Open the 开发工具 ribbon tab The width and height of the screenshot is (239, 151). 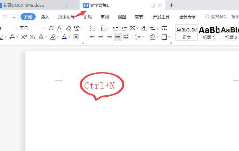(x=161, y=17)
